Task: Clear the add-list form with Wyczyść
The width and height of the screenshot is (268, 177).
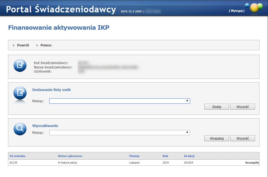Action: click(x=242, y=107)
